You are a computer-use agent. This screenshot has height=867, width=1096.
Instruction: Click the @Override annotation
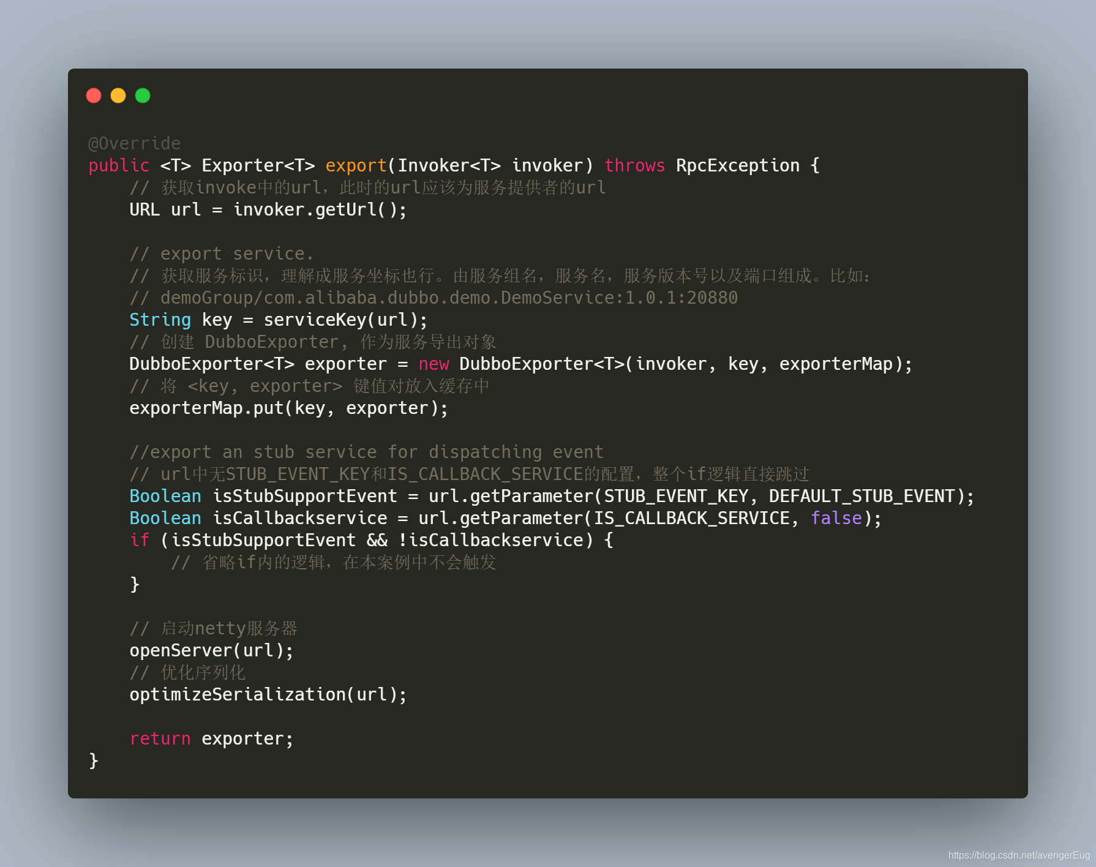click(135, 143)
